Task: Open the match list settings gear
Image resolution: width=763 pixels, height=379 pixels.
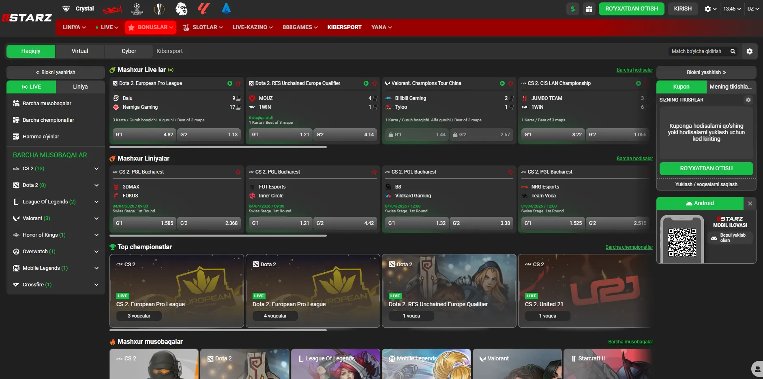Action: (x=750, y=51)
